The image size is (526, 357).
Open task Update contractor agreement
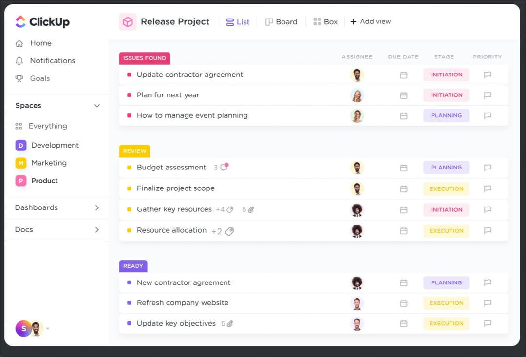(x=189, y=75)
